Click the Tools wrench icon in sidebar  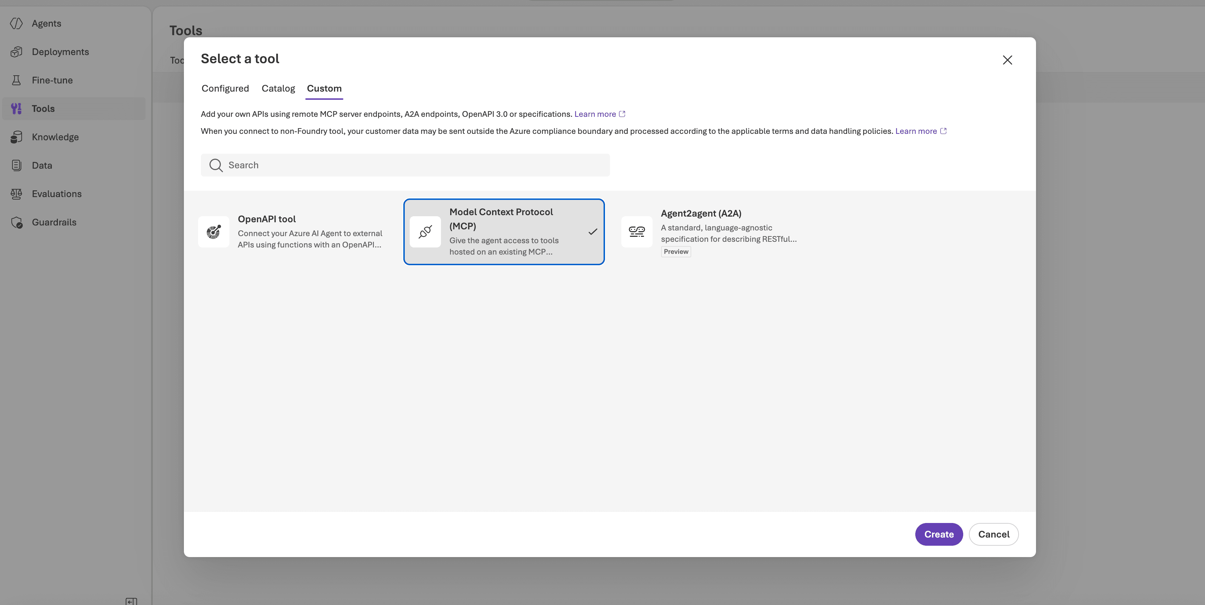[16, 109]
